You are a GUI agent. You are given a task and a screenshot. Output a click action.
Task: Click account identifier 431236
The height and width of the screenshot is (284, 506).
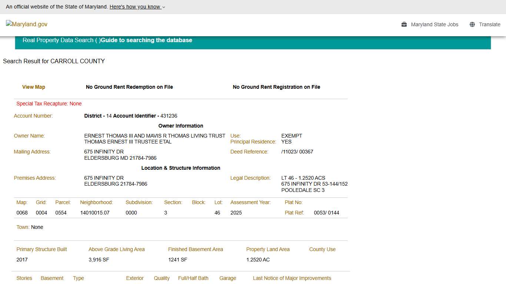tap(169, 116)
